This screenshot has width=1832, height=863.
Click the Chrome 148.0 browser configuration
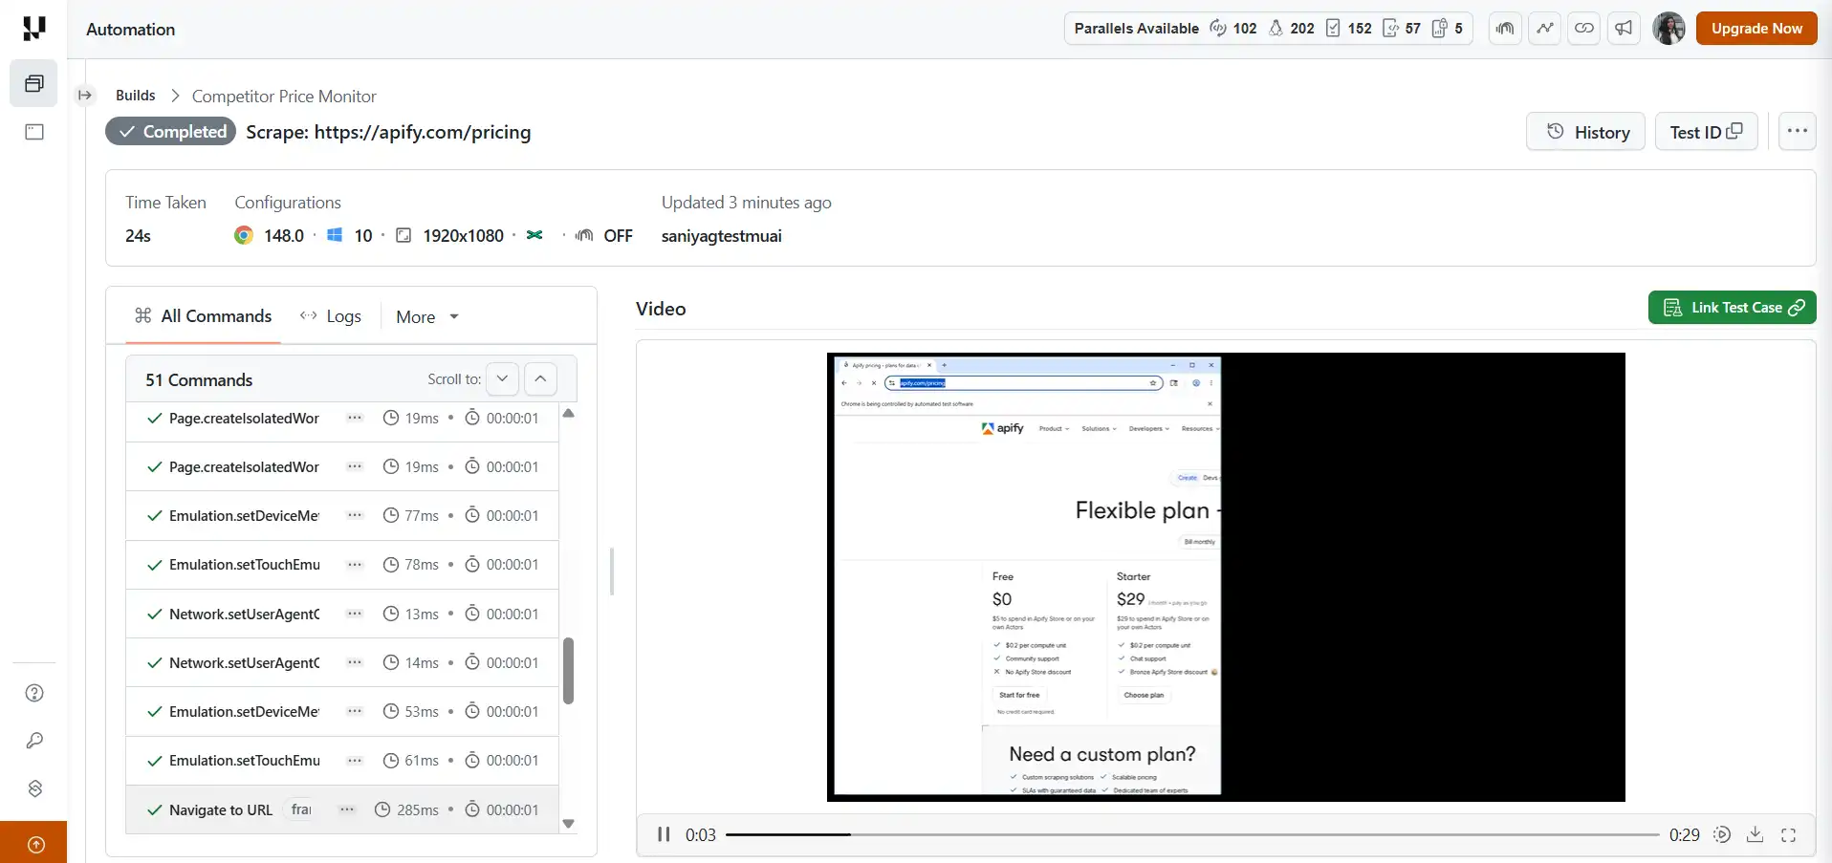point(269,235)
